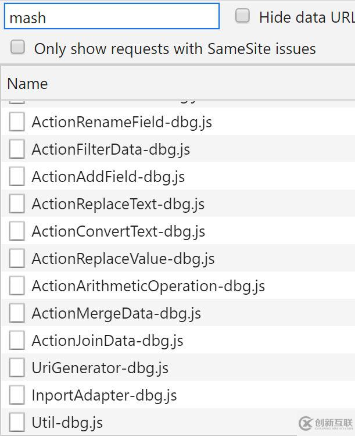Click the file icon beside ActionConvertText-dbg.js
This screenshot has width=355, height=436.
coord(17,231)
